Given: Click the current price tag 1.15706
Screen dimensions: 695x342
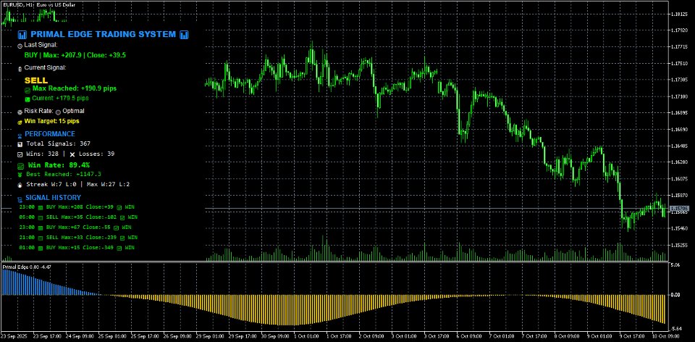Looking at the screenshot, I should (678, 208).
